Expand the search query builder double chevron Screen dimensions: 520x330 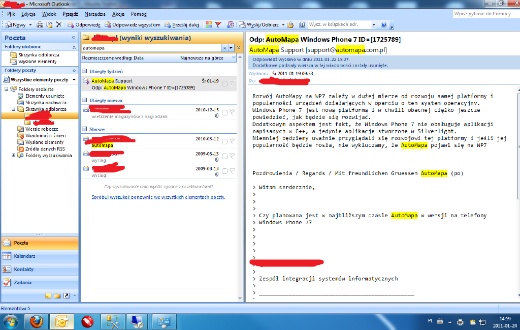[239, 48]
